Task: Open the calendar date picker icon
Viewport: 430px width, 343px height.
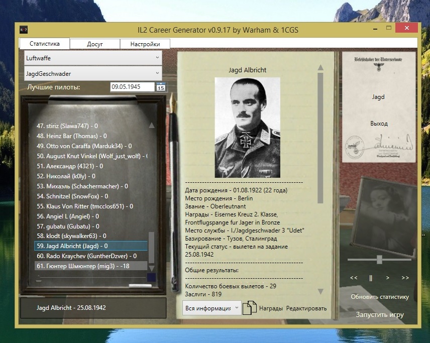Action: [x=161, y=87]
